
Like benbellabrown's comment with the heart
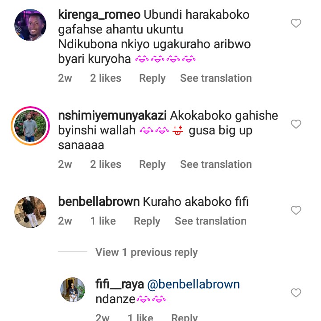point(296,210)
